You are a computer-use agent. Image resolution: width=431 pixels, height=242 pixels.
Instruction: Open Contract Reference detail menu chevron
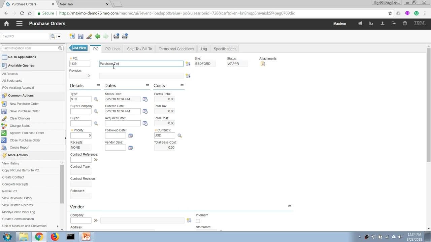tap(96, 160)
